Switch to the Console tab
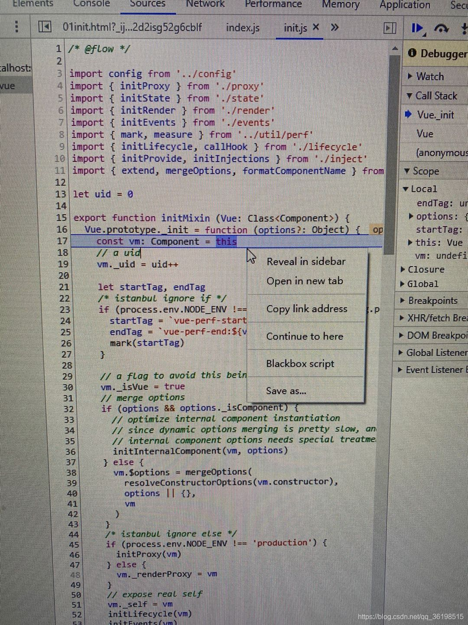The image size is (468, 625). point(91,4)
